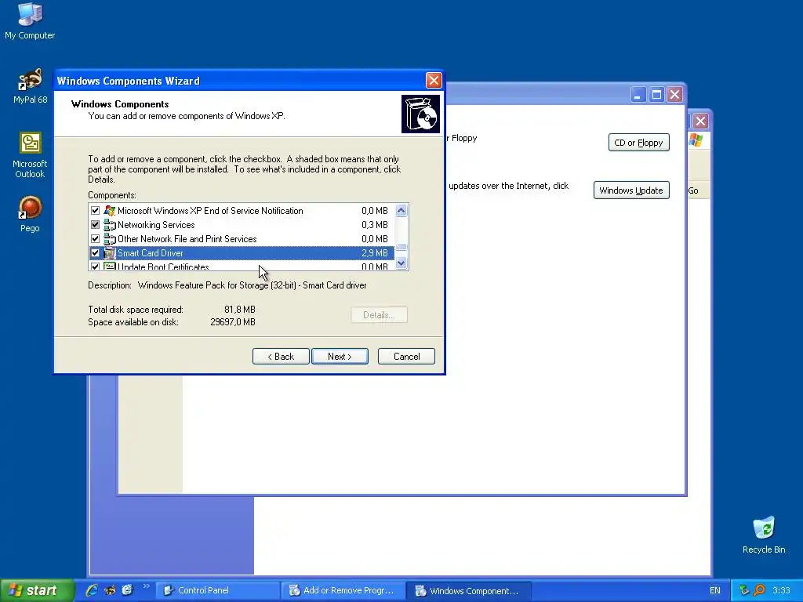Viewport: 803px width, 602px height.
Task: Select the Smart Card Driver row text
Action: 150,253
